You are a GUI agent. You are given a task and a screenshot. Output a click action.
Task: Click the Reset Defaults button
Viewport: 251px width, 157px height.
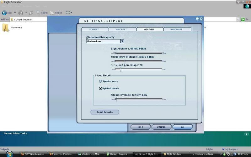point(105,112)
